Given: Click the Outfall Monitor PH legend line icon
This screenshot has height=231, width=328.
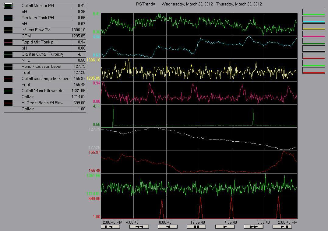Looking at the screenshot, I should click(8, 6).
